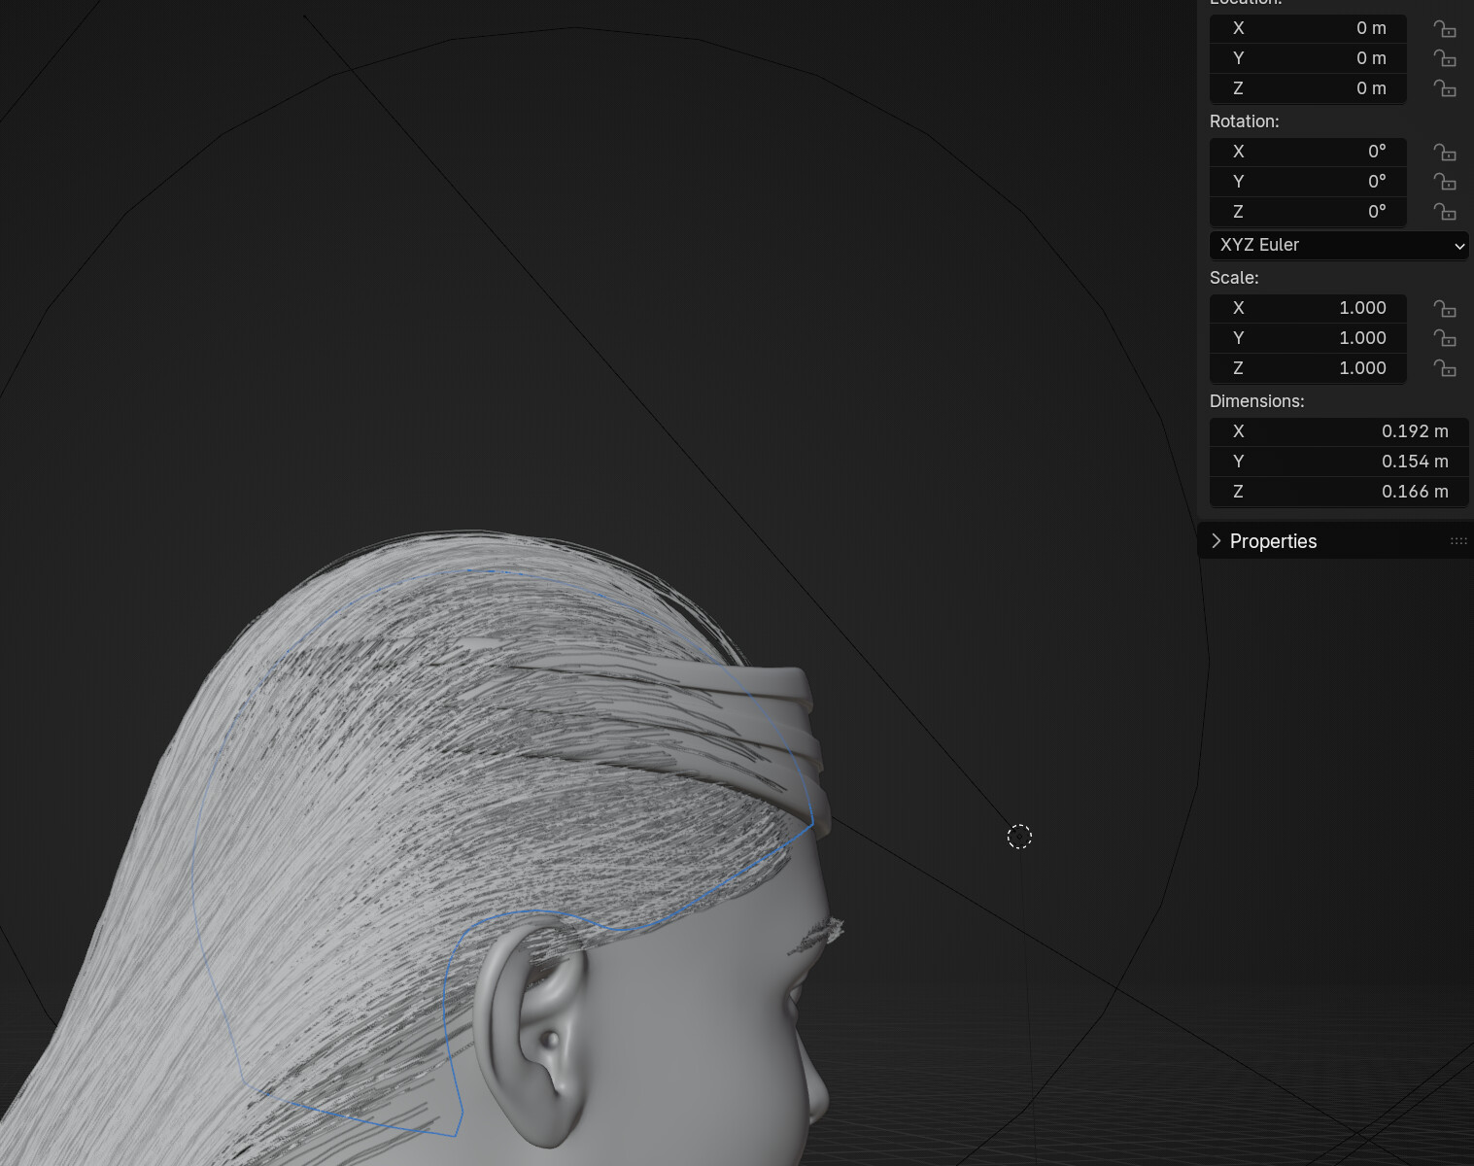Toggle the Scale Z lock icon

click(1445, 369)
